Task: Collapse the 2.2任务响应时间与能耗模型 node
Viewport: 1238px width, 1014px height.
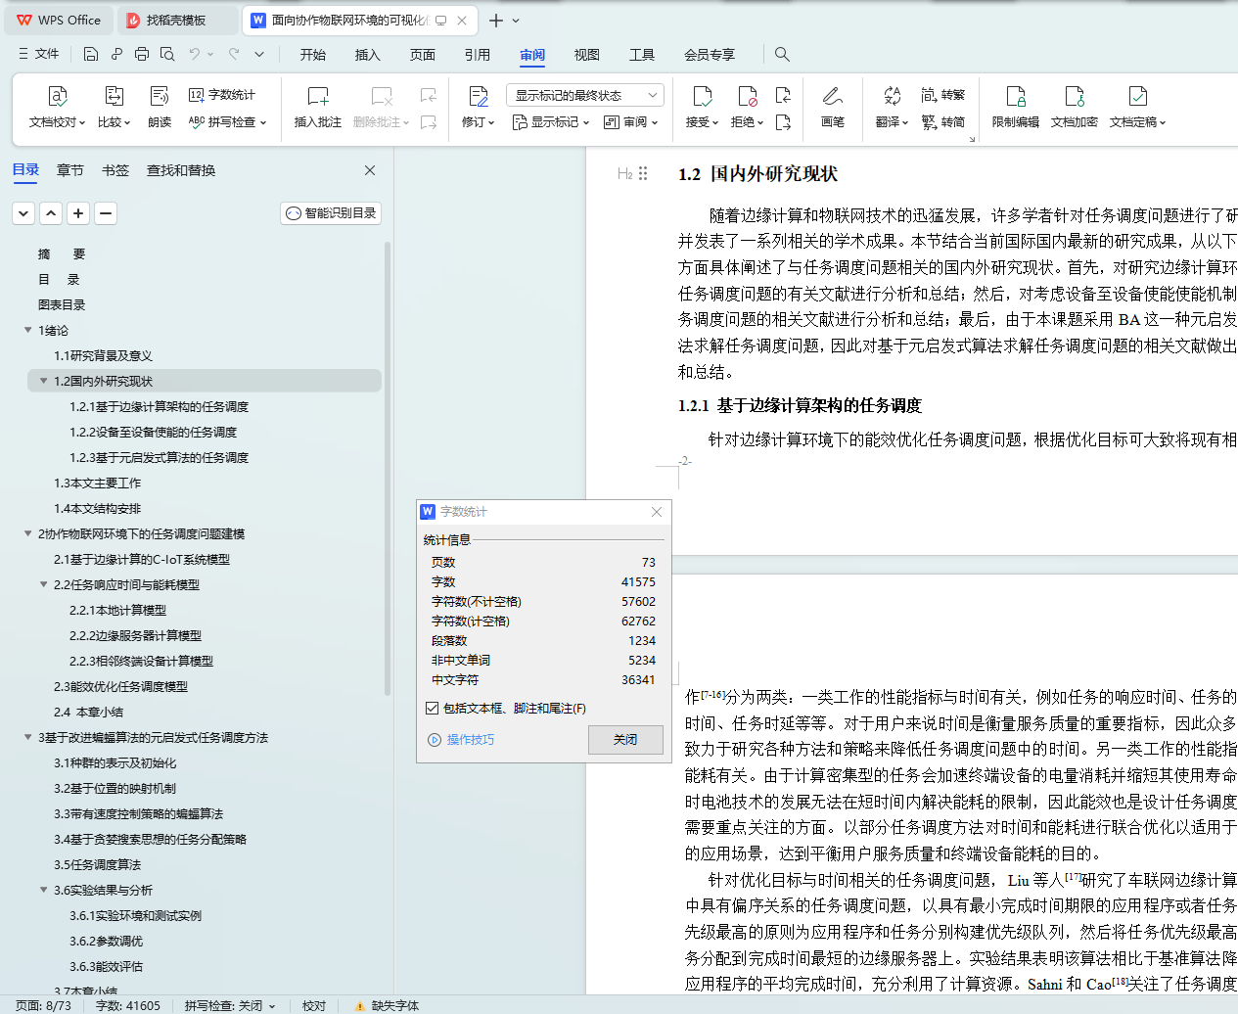Action: pos(44,584)
